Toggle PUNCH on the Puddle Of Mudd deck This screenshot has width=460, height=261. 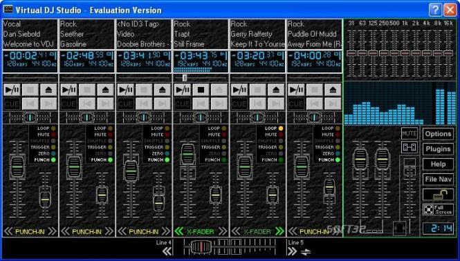(x=338, y=160)
